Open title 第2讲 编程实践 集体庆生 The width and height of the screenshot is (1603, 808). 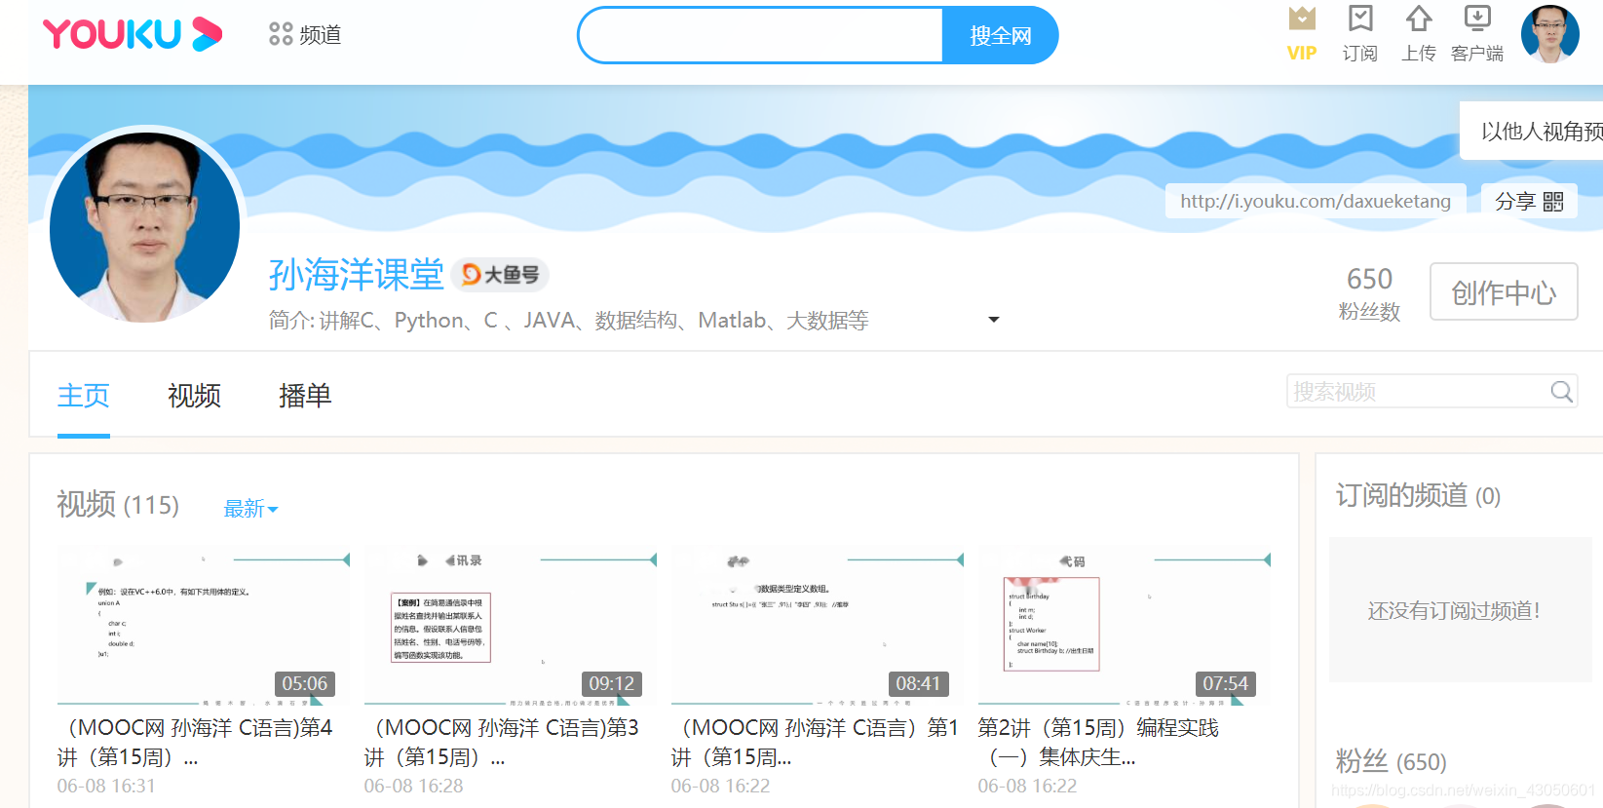pyautogui.click(x=1098, y=743)
